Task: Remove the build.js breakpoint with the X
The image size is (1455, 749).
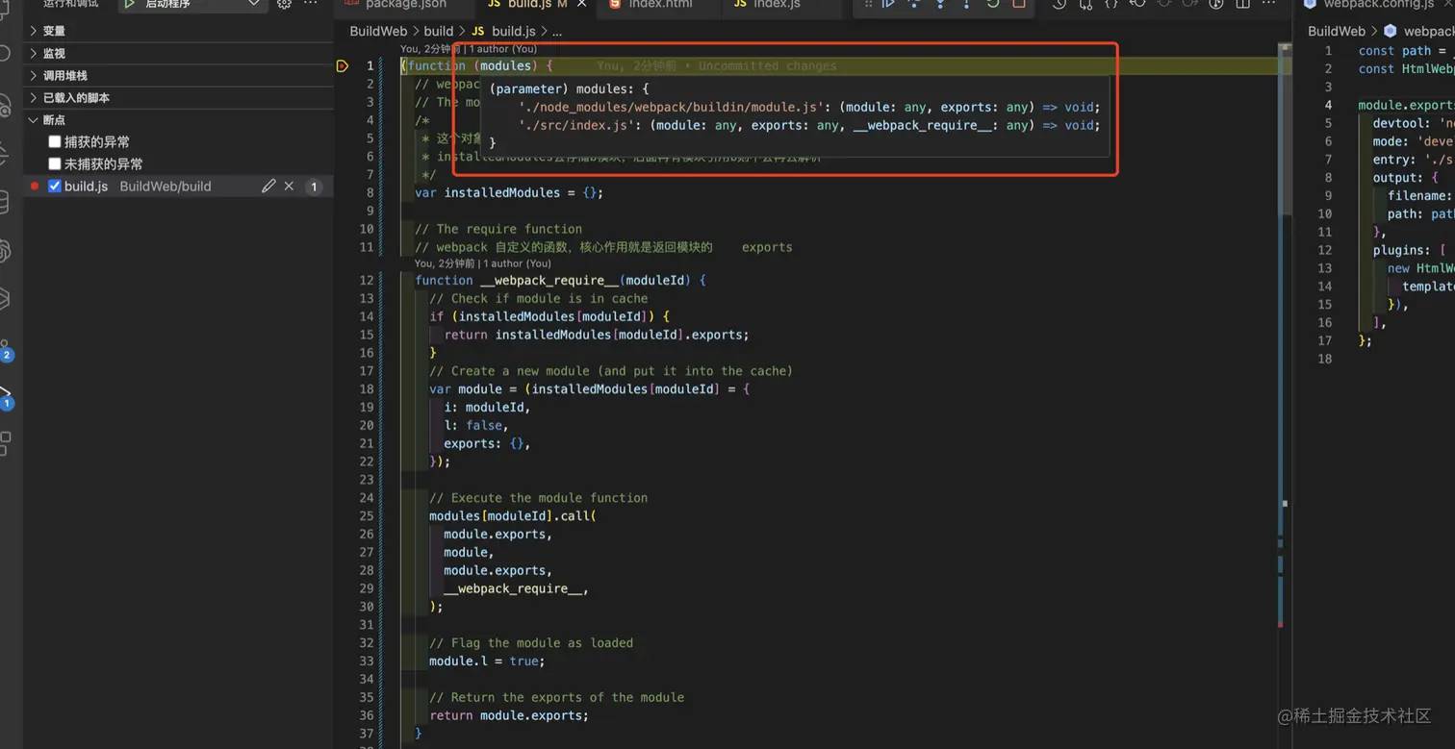Action: pyautogui.click(x=289, y=187)
